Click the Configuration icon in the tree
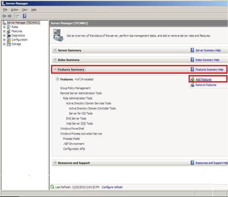228x197 pixels. (x=9, y=40)
